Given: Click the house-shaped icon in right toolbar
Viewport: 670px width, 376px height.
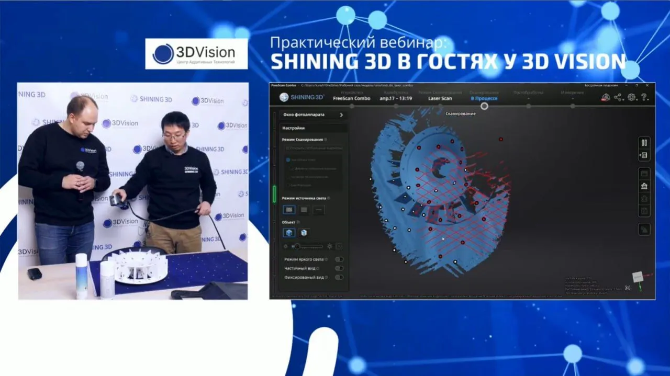Looking at the screenshot, I should point(644,198).
